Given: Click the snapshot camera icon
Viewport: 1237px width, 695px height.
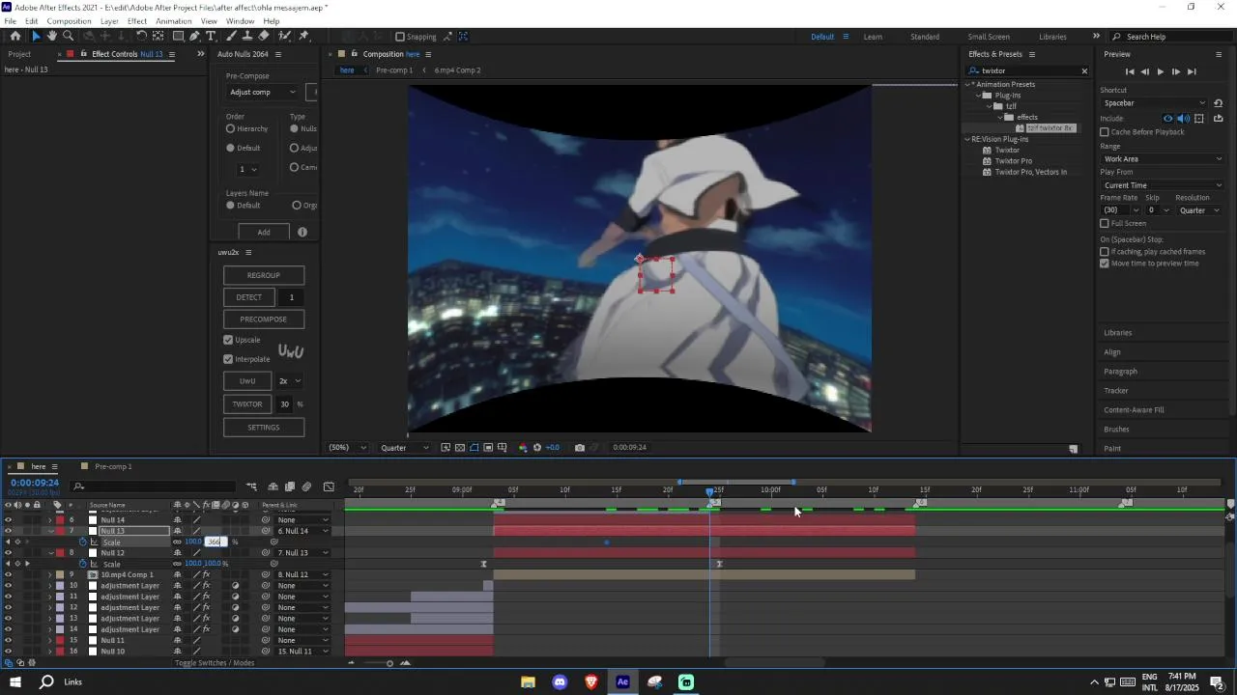Looking at the screenshot, I should tap(579, 448).
